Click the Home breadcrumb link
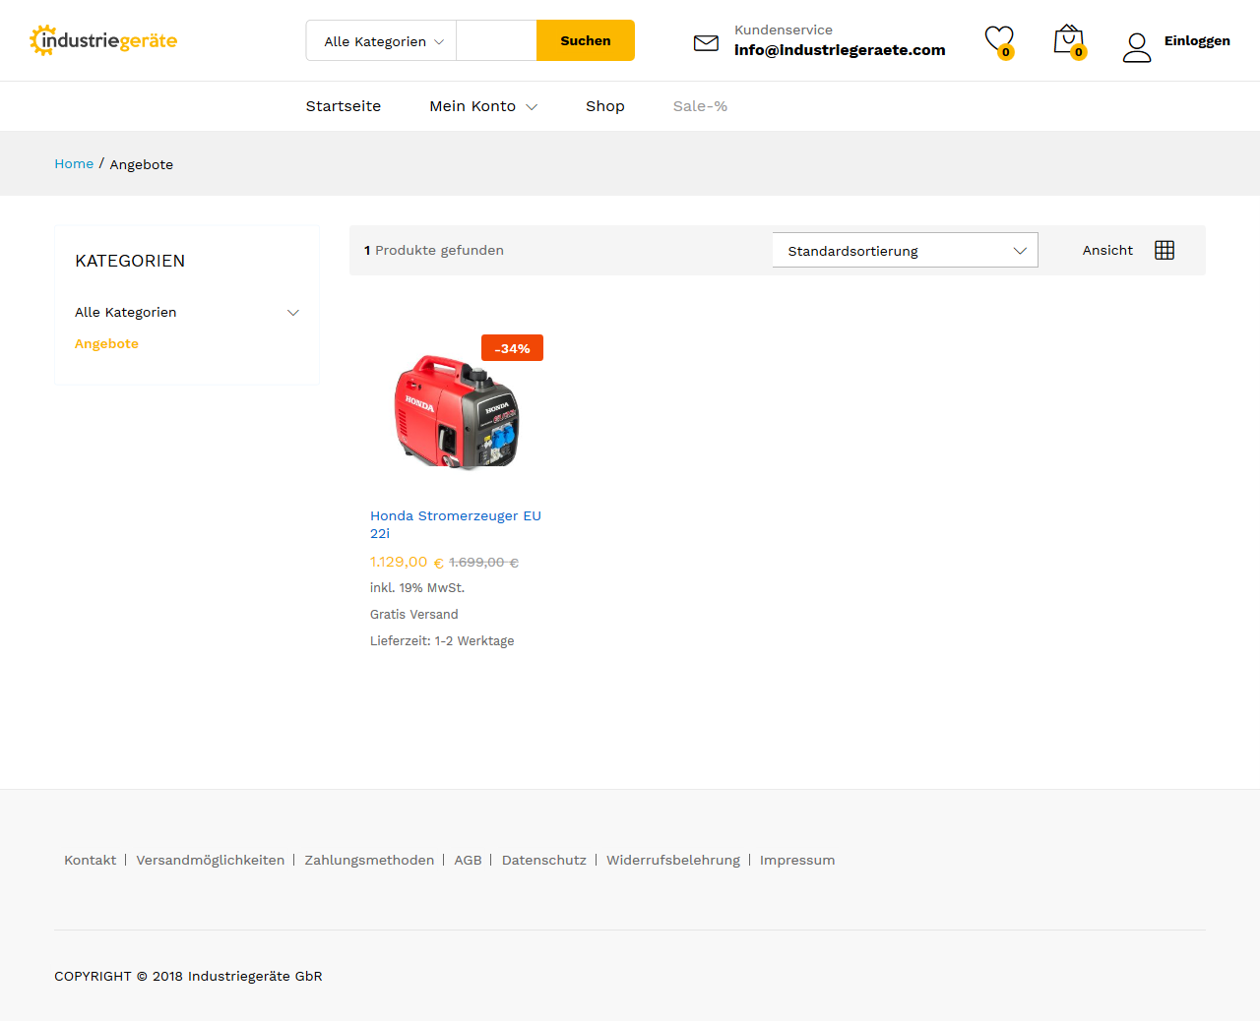 (74, 163)
